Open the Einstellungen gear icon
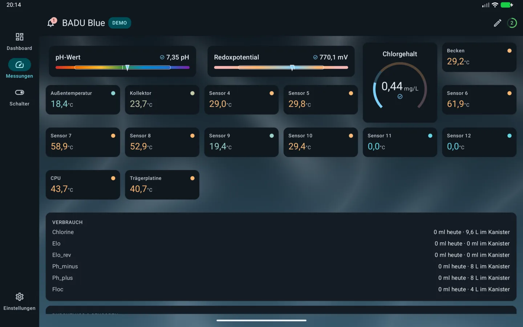Viewport: 523px width, 327px height. (x=20, y=297)
